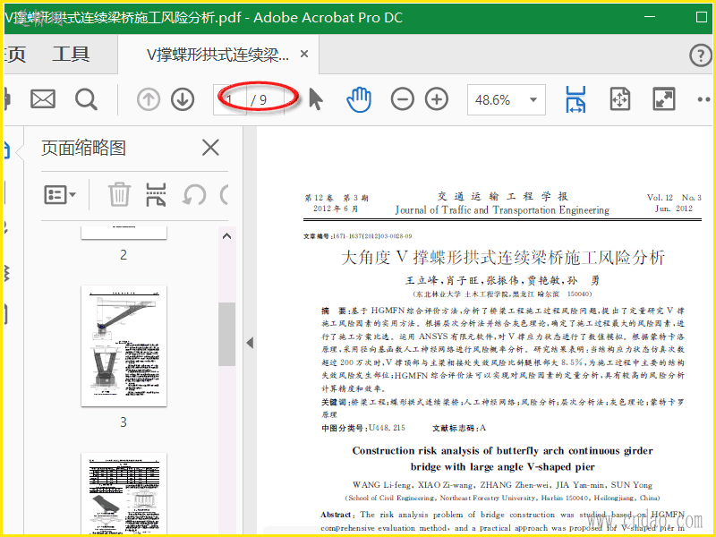Select the page 3 thumbnail
This screenshot has width=716, height=537.
(124, 345)
